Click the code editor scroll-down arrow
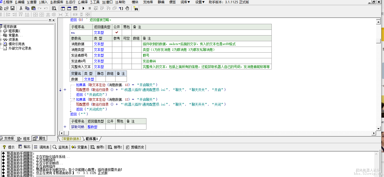Viewport: 384px width, 177px height. tap(379, 128)
